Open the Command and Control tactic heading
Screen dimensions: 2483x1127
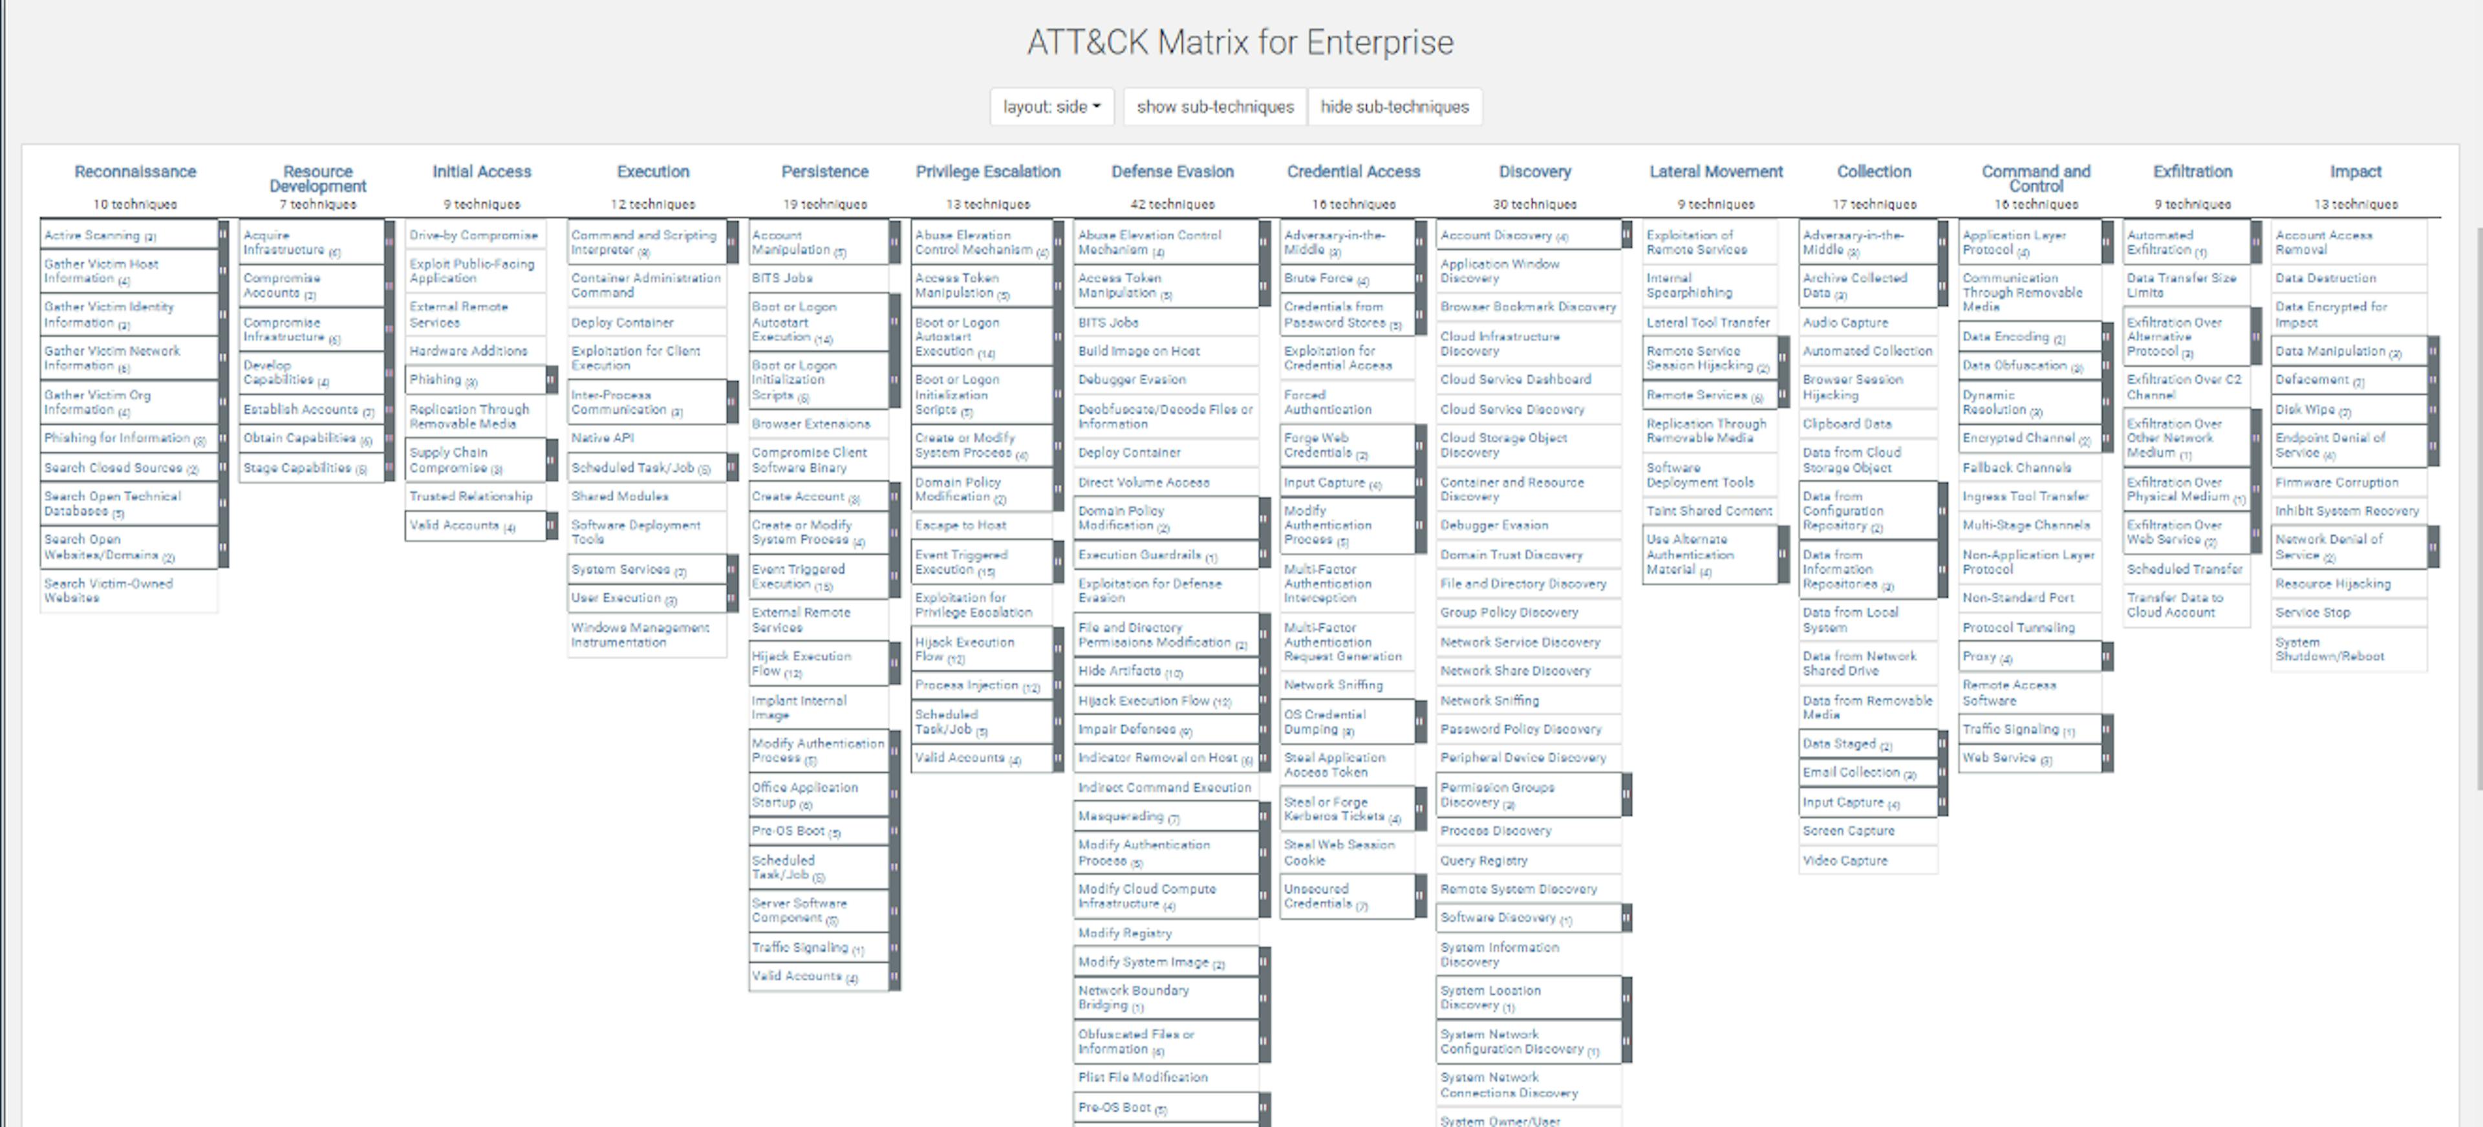(x=2036, y=178)
